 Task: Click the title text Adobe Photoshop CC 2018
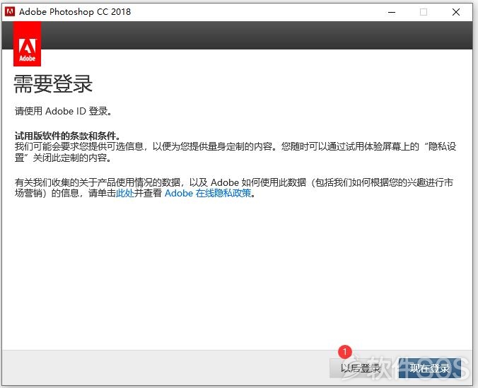click(x=75, y=12)
